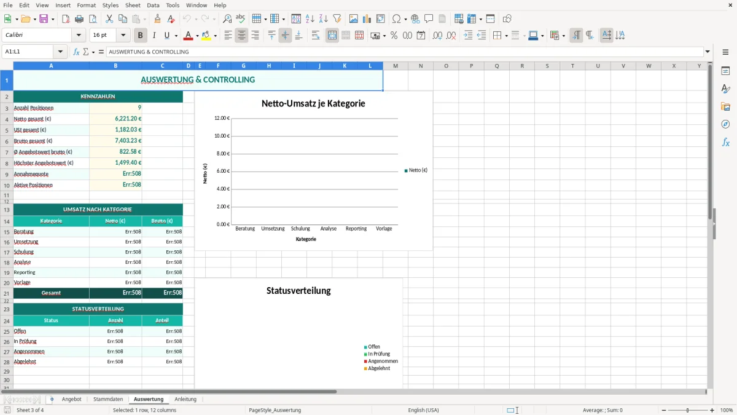Screen dimensions: 737x415
Task: Switch to the Angebot sheet tab
Action: 72,399
